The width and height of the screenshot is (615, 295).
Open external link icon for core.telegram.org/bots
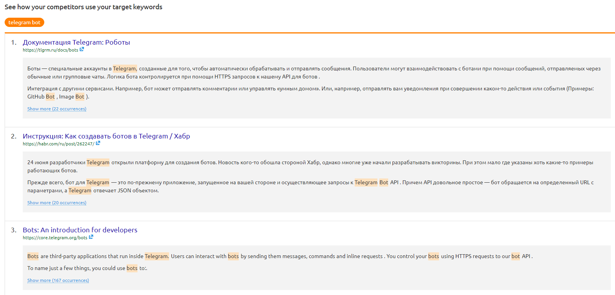point(91,237)
